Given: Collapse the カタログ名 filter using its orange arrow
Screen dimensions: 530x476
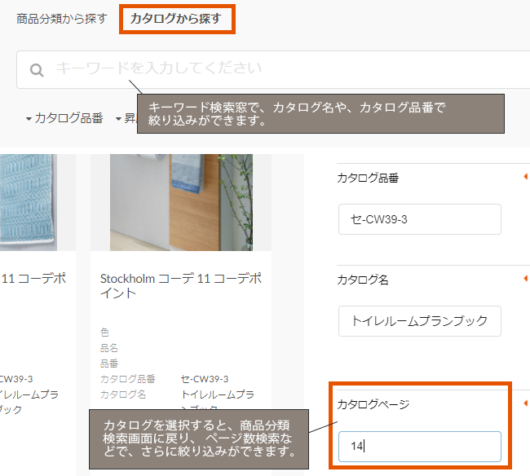Looking at the screenshot, I should [x=525, y=279].
